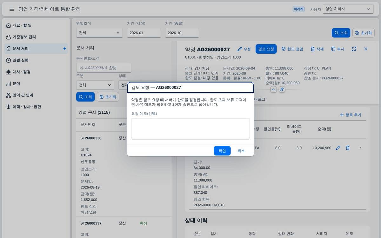Click the dialog title 검토 요청 — AG26000027
The image size is (381, 238).
point(156,87)
